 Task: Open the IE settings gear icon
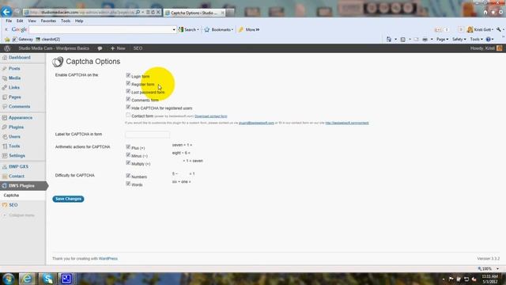[x=500, y=13]
